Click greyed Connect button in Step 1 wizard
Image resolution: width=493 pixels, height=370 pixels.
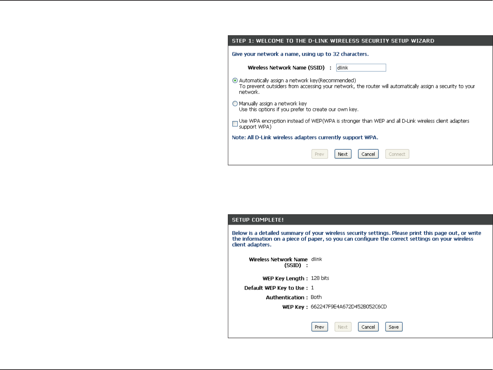pyautogui.click(x=397, y=154)
